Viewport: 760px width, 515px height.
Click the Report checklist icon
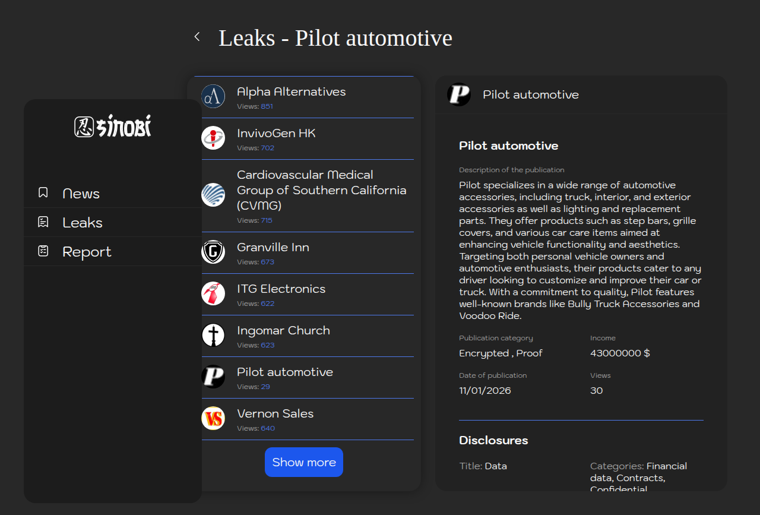(x=43, y=251)
